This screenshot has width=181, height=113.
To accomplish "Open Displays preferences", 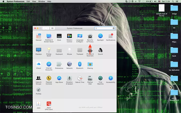I will coord(38,51).
